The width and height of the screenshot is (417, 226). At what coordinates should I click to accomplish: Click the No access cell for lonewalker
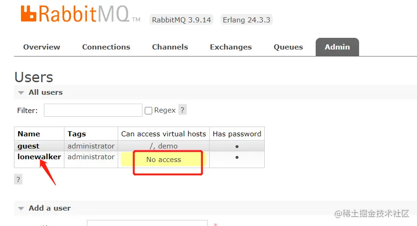(x=163, y=160)
